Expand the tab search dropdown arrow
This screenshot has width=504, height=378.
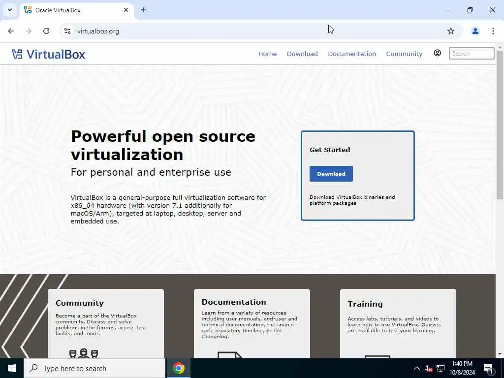(10, 10)
